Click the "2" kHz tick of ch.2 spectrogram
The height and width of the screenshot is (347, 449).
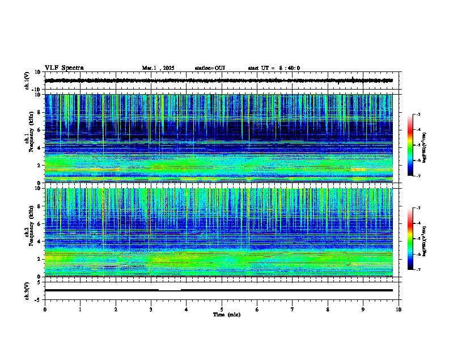click(39, 259)
